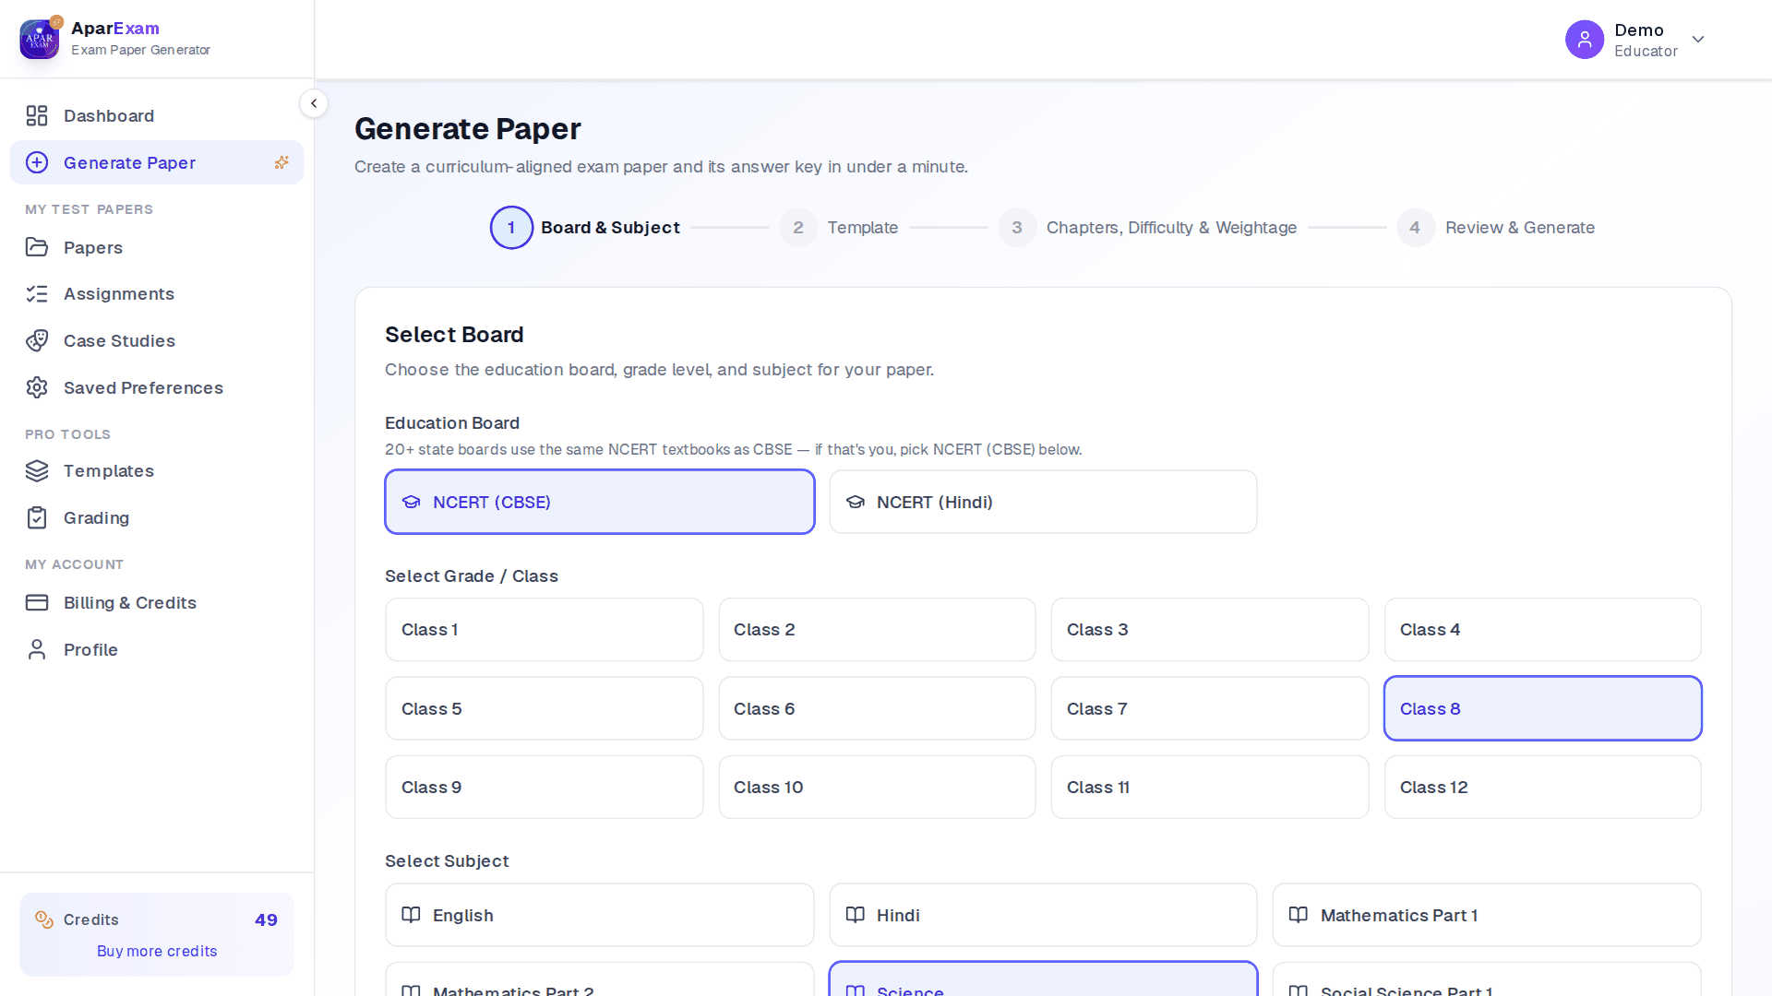Screen dimensions: 1772x996
Task: Select Class 7 grade
Action: (x=1209, y=708)
